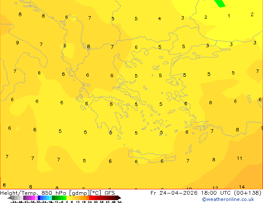This screenshot has height=203, width=263.
Task: Click the '0' legend scale value
Action: pyautogui.click(x=67, y=202)
